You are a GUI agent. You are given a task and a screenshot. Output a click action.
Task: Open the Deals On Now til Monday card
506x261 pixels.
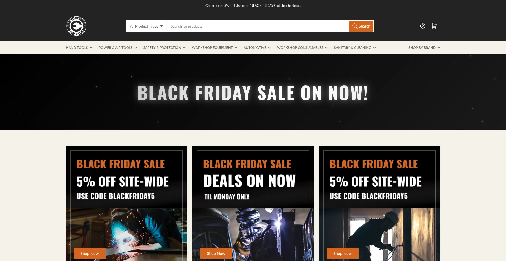tap(253, 203)
